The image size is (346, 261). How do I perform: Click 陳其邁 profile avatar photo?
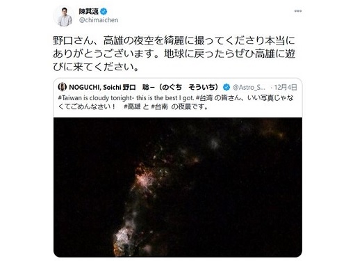64,17
